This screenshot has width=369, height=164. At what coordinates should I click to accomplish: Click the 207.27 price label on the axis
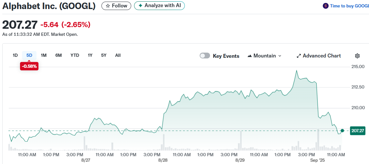[x=357, y=131]
